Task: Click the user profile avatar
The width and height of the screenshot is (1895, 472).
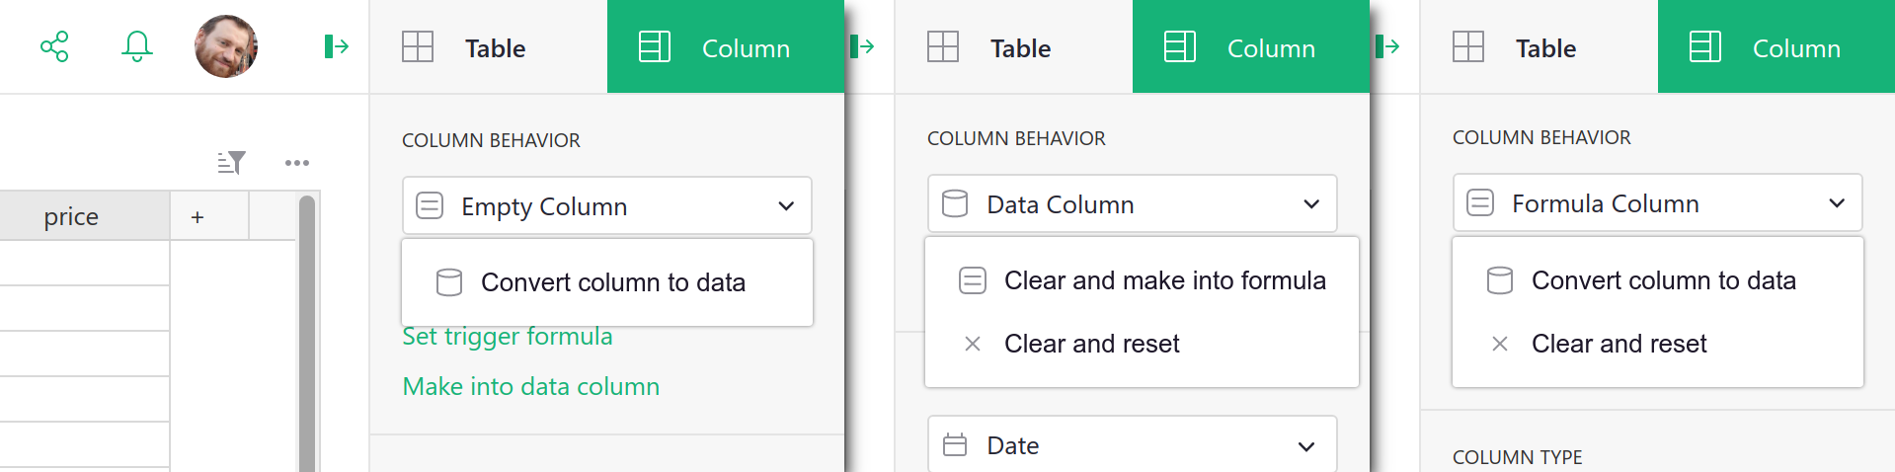Action: click(x=226, y=46)
